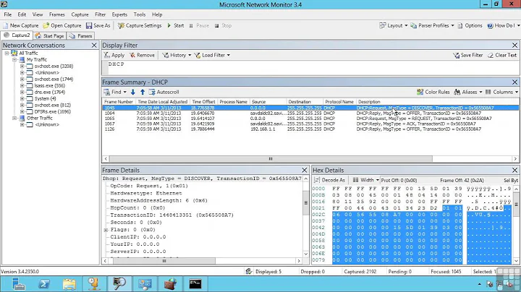
Task: Open the Width dropdown in Hex Details
Action: 365,180
